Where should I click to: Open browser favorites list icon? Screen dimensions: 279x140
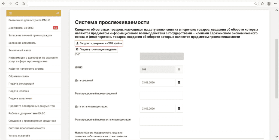(x=262, y=4)
